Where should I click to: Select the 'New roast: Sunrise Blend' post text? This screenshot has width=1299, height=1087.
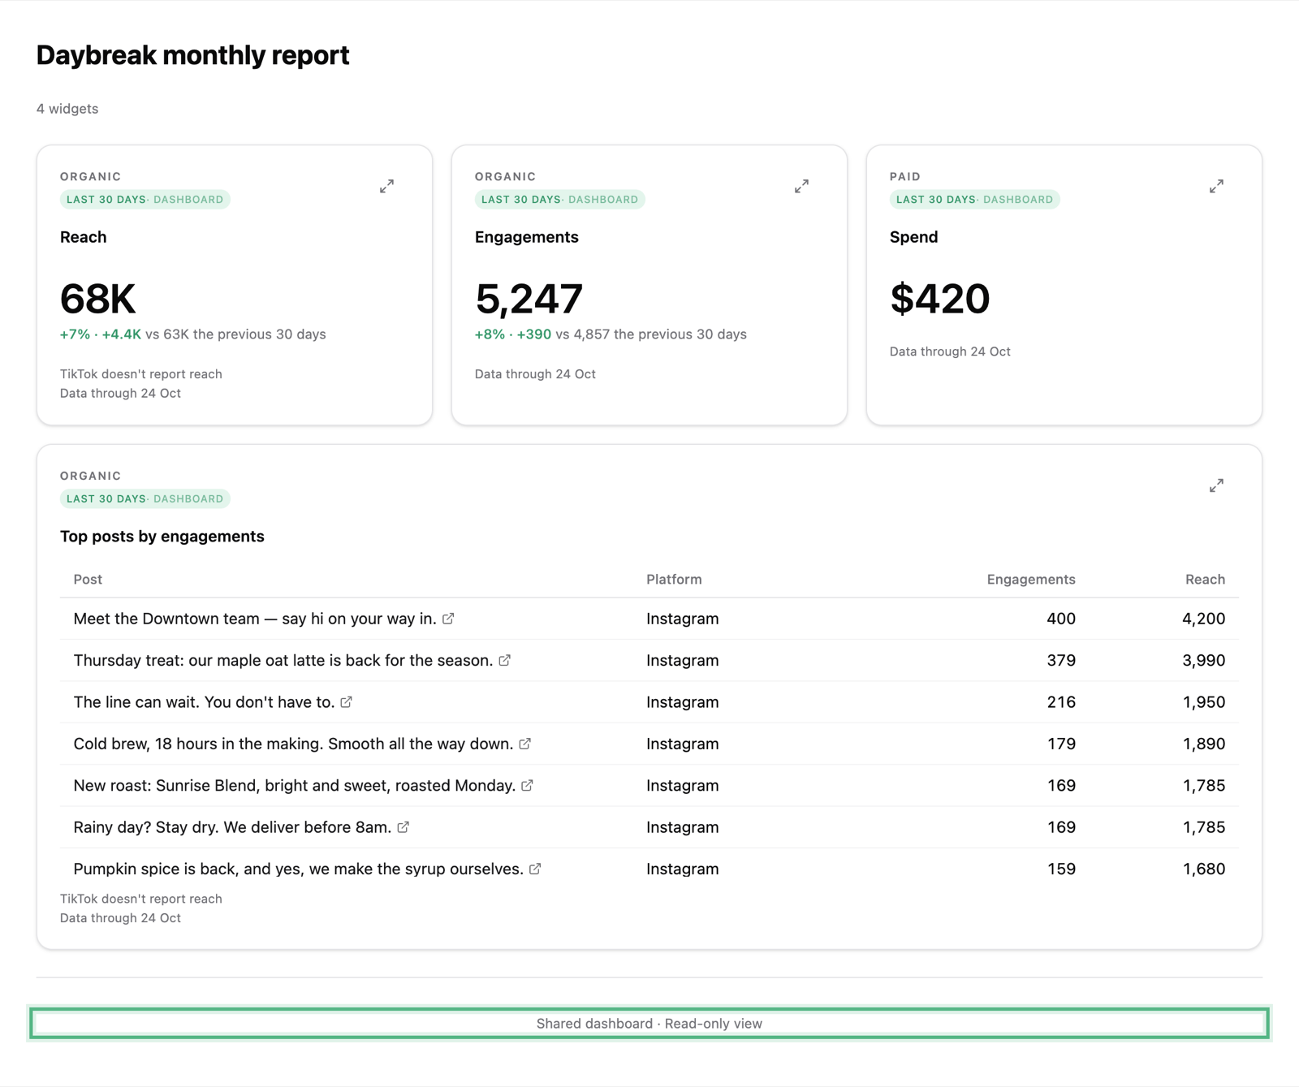click(x=295, y=785)
